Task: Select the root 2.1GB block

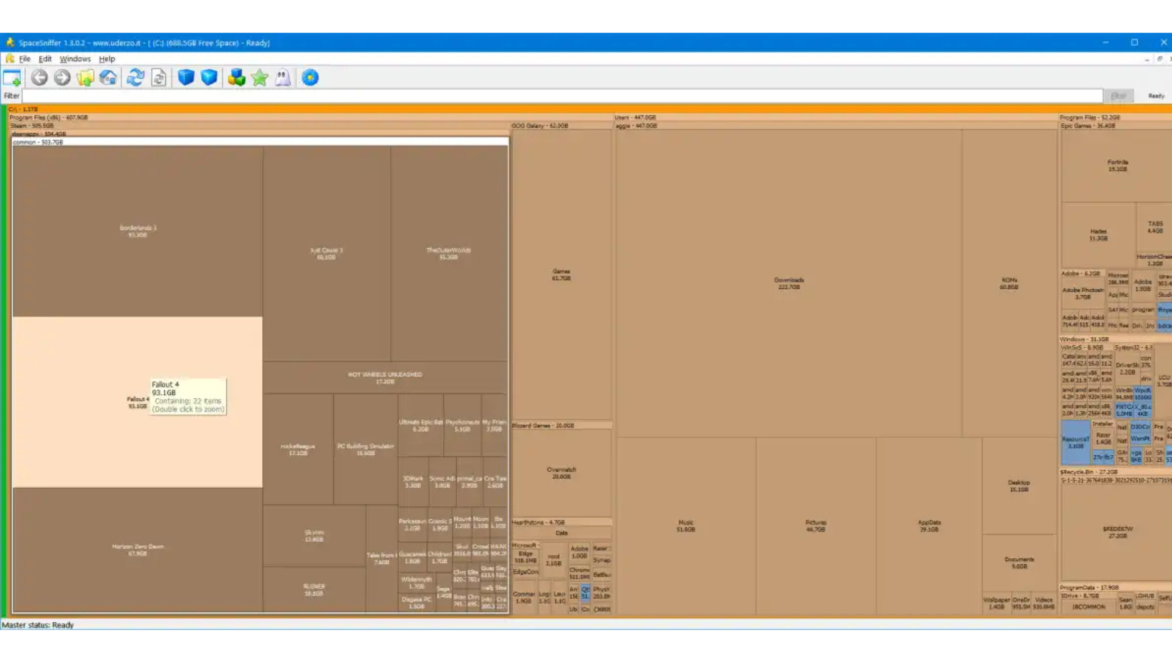Action: [x=554, y=560]
